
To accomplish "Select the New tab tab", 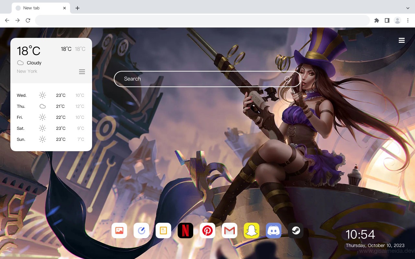I will tap(41, 8).
